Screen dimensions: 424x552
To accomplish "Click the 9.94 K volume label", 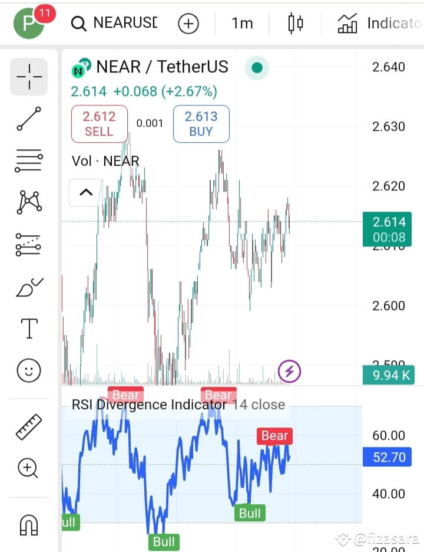I will click(x=389, y=375).
